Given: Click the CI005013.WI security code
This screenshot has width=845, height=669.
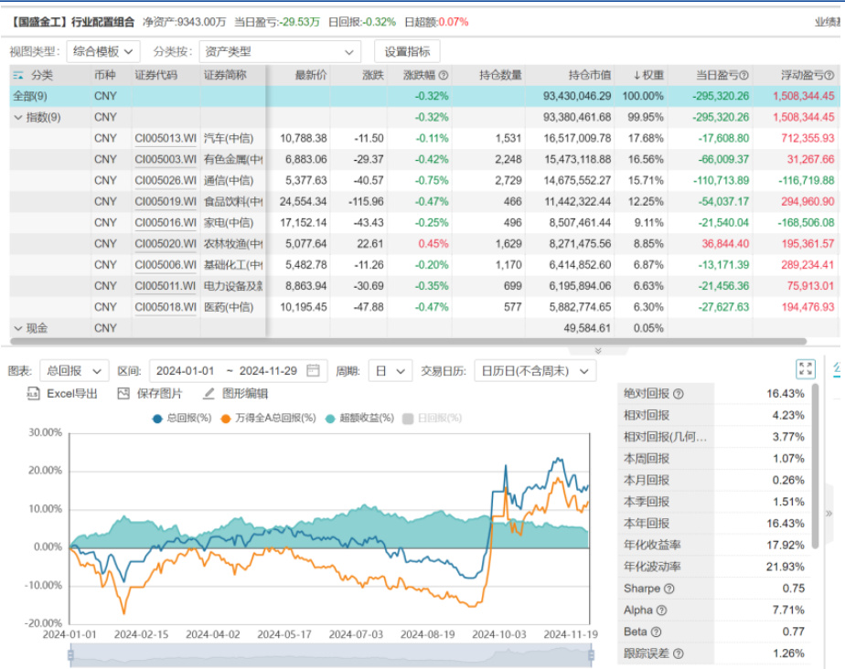Looking at the screenshot, I should [x=166, y=138].
